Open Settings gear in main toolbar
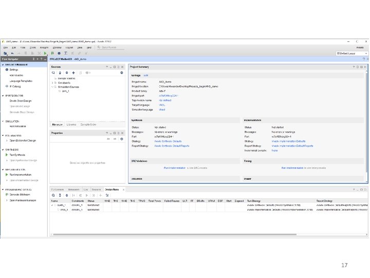The height and width of the screenshot is (278, 370). [x=59, y=54]
